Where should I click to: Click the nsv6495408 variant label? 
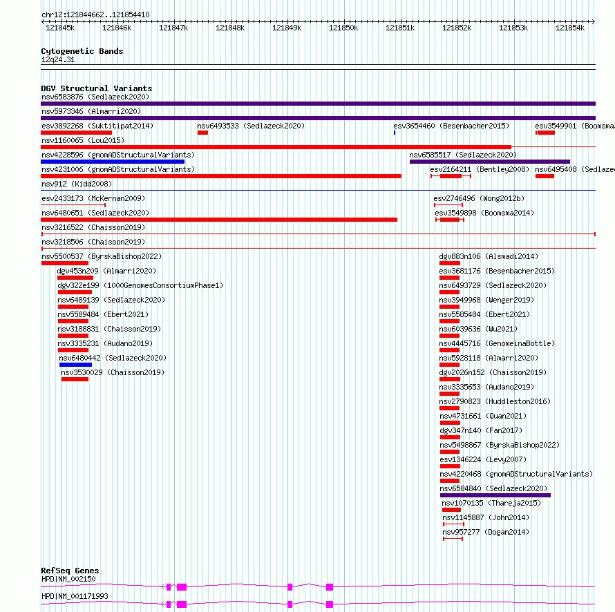point(575,169)
